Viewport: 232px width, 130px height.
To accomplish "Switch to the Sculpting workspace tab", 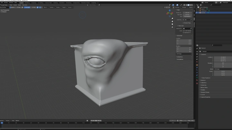I will 33,3.
